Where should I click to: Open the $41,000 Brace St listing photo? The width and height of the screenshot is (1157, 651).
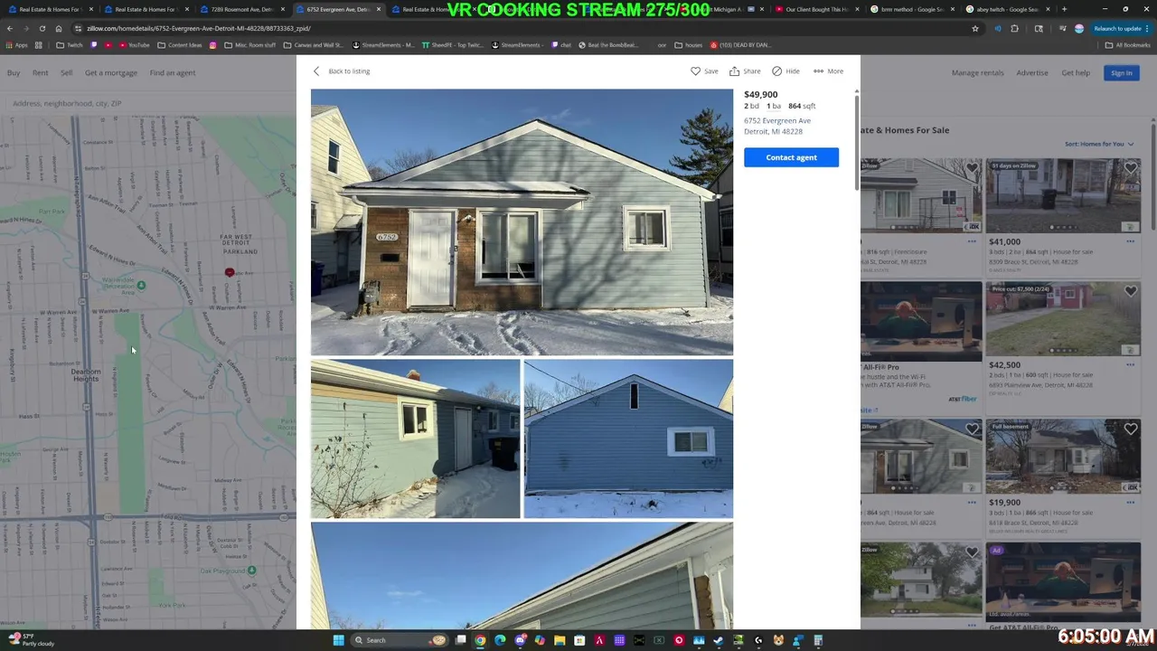[x=1063, y=196]
